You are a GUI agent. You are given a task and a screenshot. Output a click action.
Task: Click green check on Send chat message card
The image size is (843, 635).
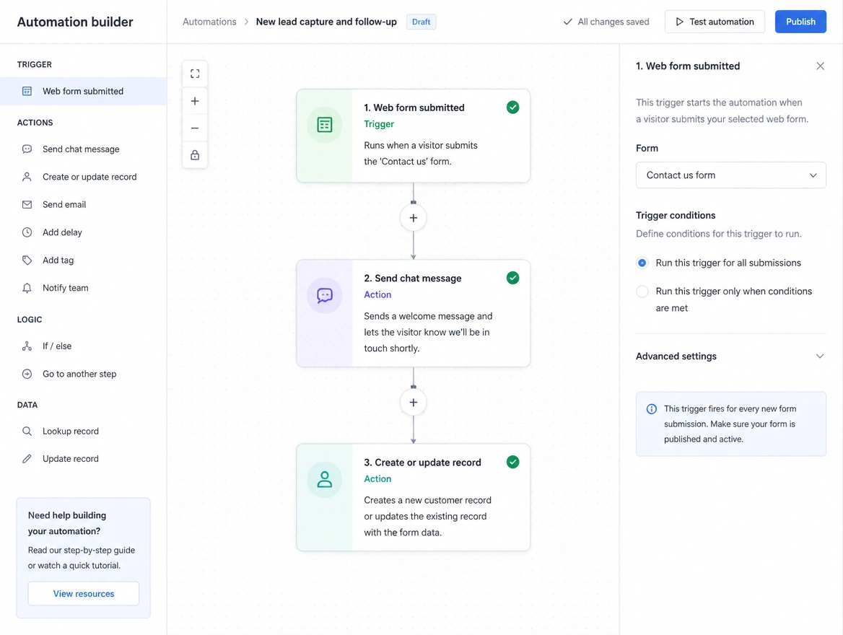(513, 277)
